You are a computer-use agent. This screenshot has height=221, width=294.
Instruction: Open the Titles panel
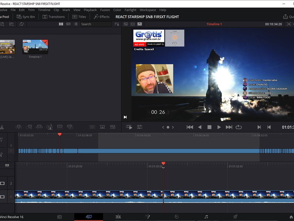[79, 17]
